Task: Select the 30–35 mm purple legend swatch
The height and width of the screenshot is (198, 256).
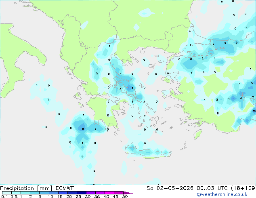Action: coord(91,193)
